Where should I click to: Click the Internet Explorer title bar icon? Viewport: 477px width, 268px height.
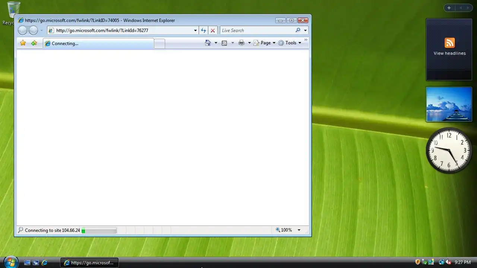21,20
